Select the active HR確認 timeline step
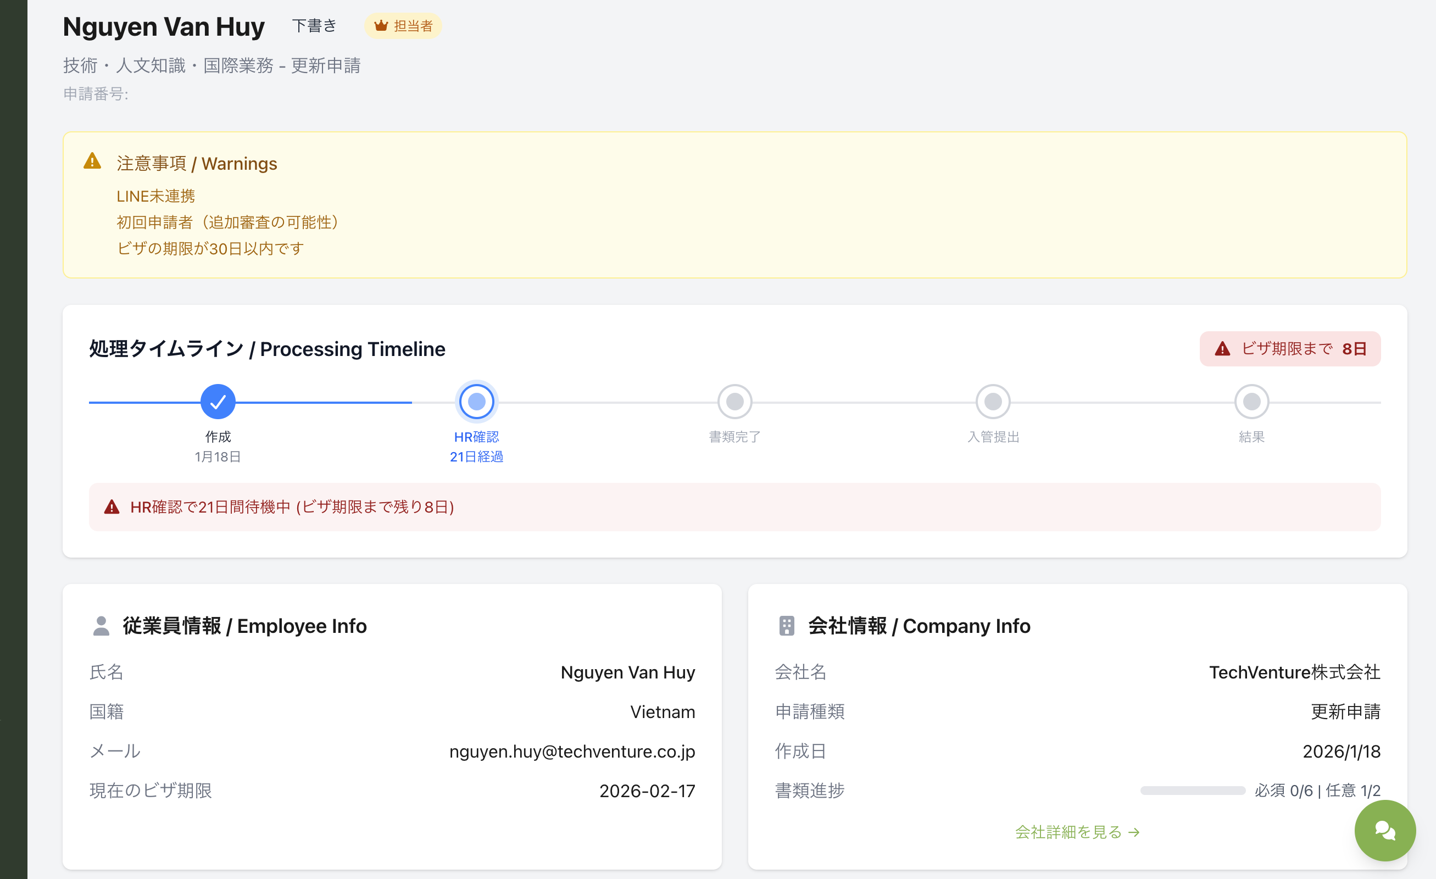Screen dimensions: 1436x879 tap(476, 402)
